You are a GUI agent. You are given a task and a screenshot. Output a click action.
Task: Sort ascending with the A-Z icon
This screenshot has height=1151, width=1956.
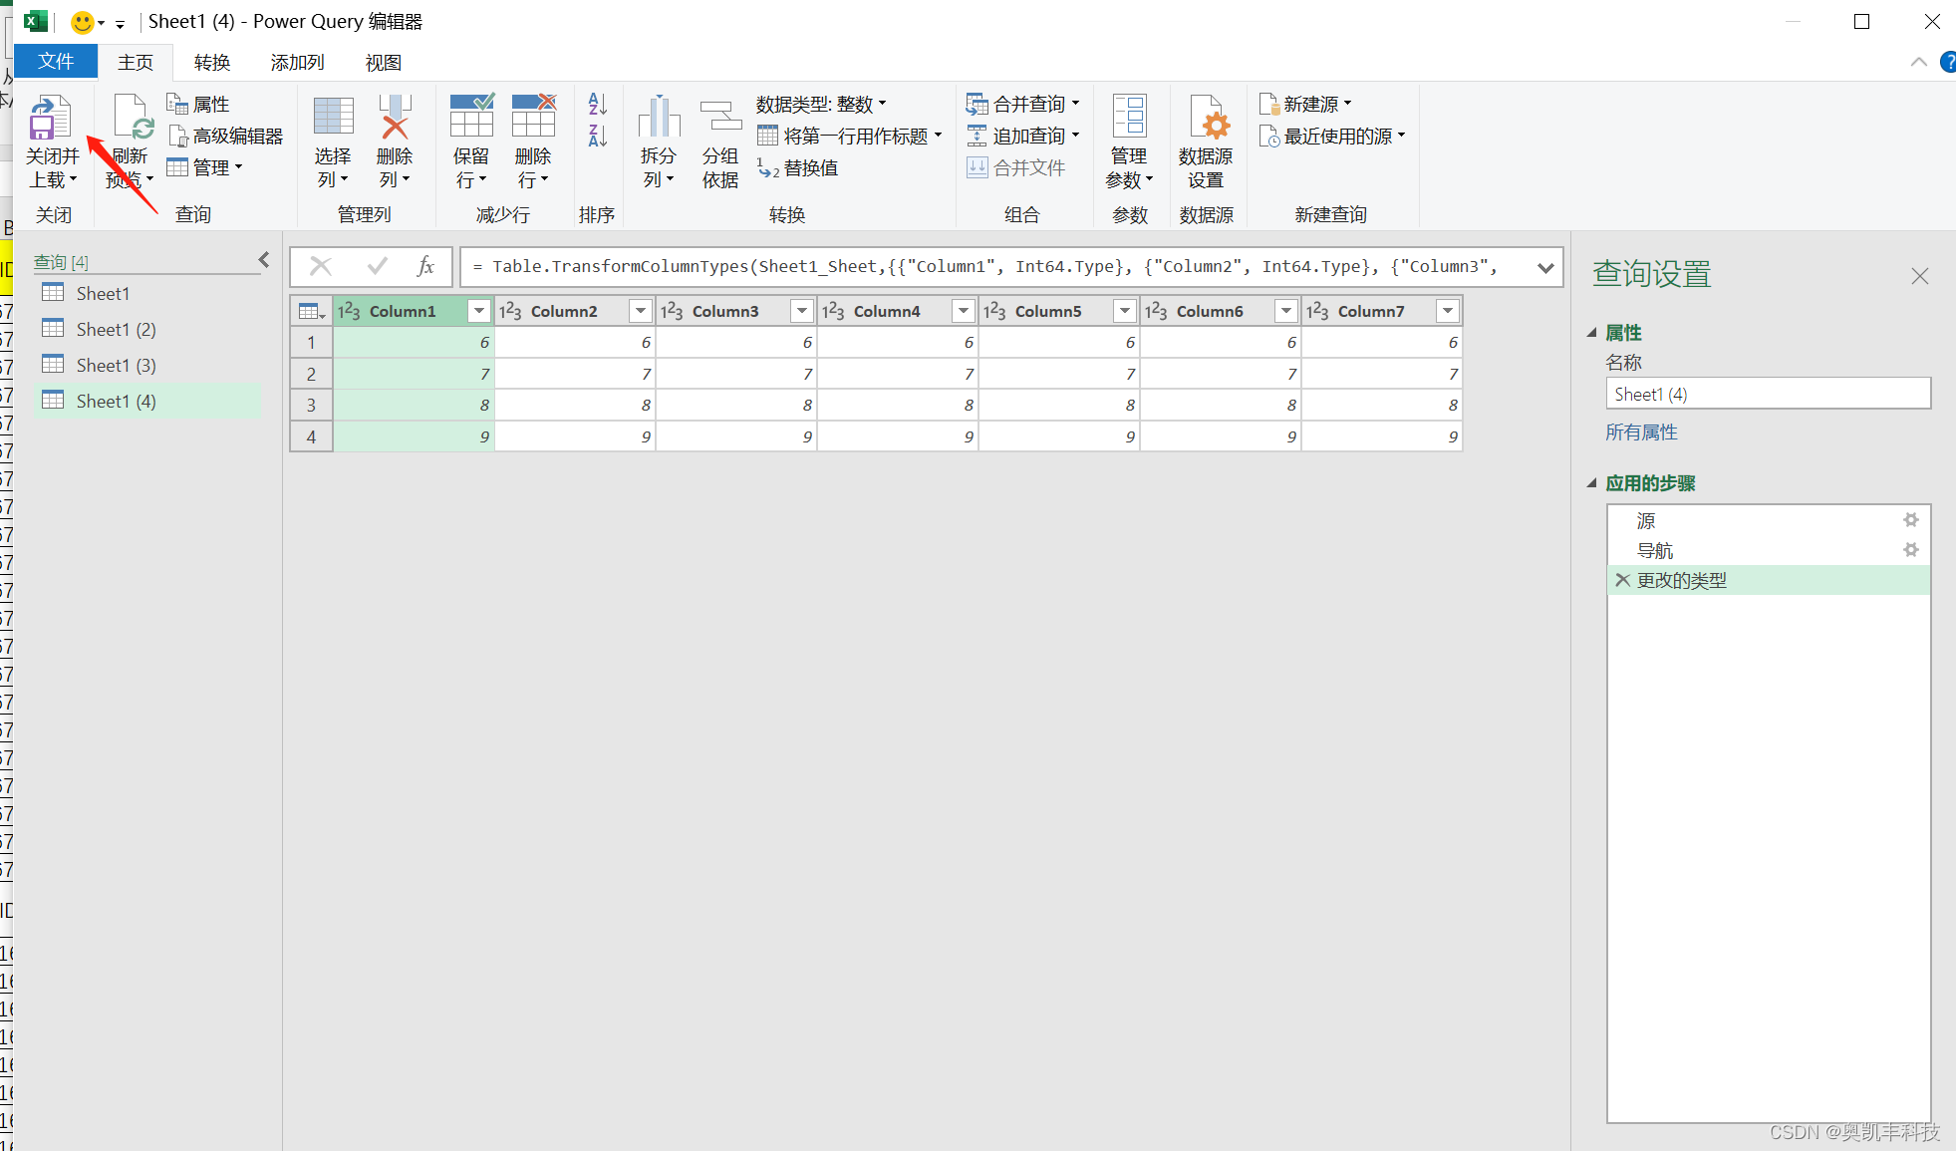tap(597, 104)
